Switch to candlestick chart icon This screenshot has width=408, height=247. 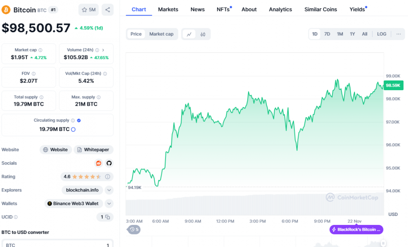203,34
